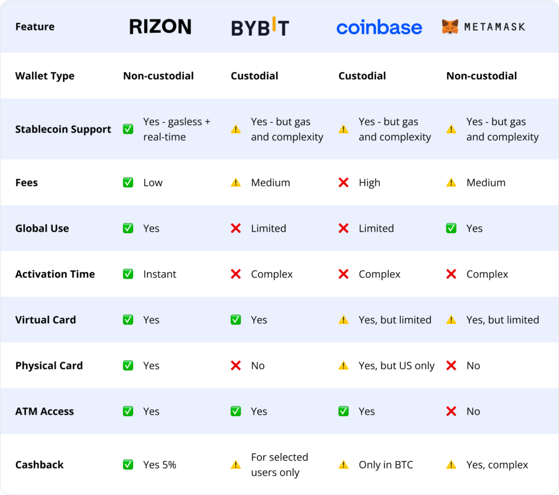Click red X next to Bybit Physical Card No
The height and width of the screenshot is (495, 559).
point(236,366)
